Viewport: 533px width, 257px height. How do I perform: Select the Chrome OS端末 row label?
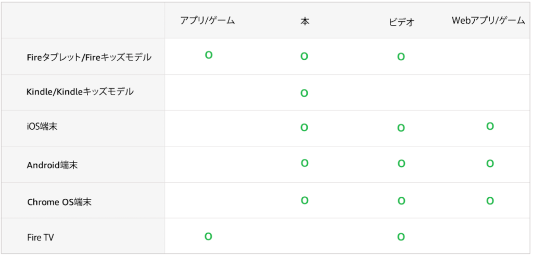(x=59, y=202)
